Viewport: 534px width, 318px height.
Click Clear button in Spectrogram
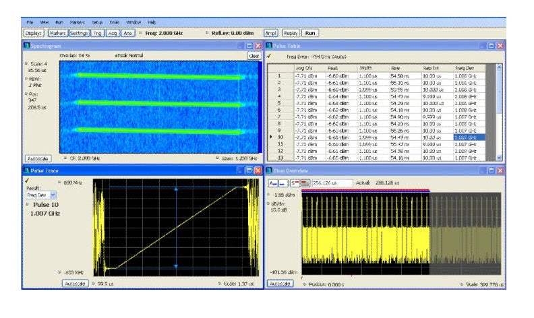[x=254, y=56]
